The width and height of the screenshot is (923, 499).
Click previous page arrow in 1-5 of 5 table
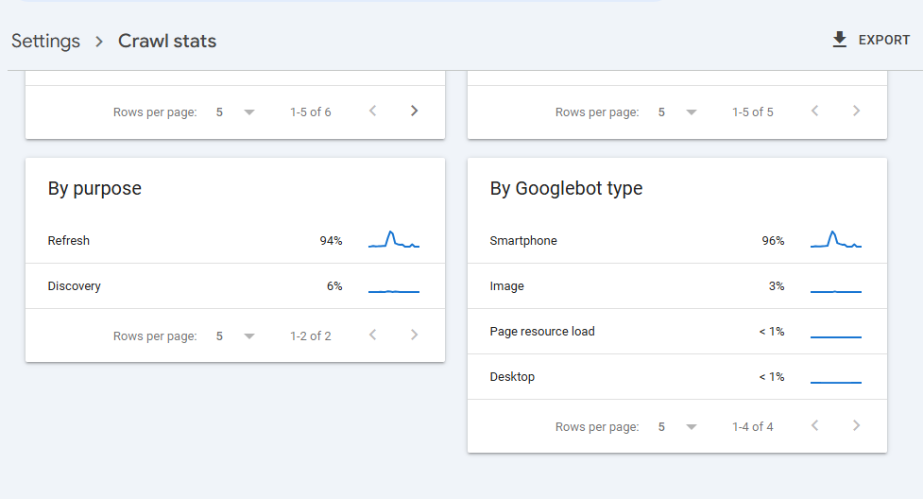point(814,111)
